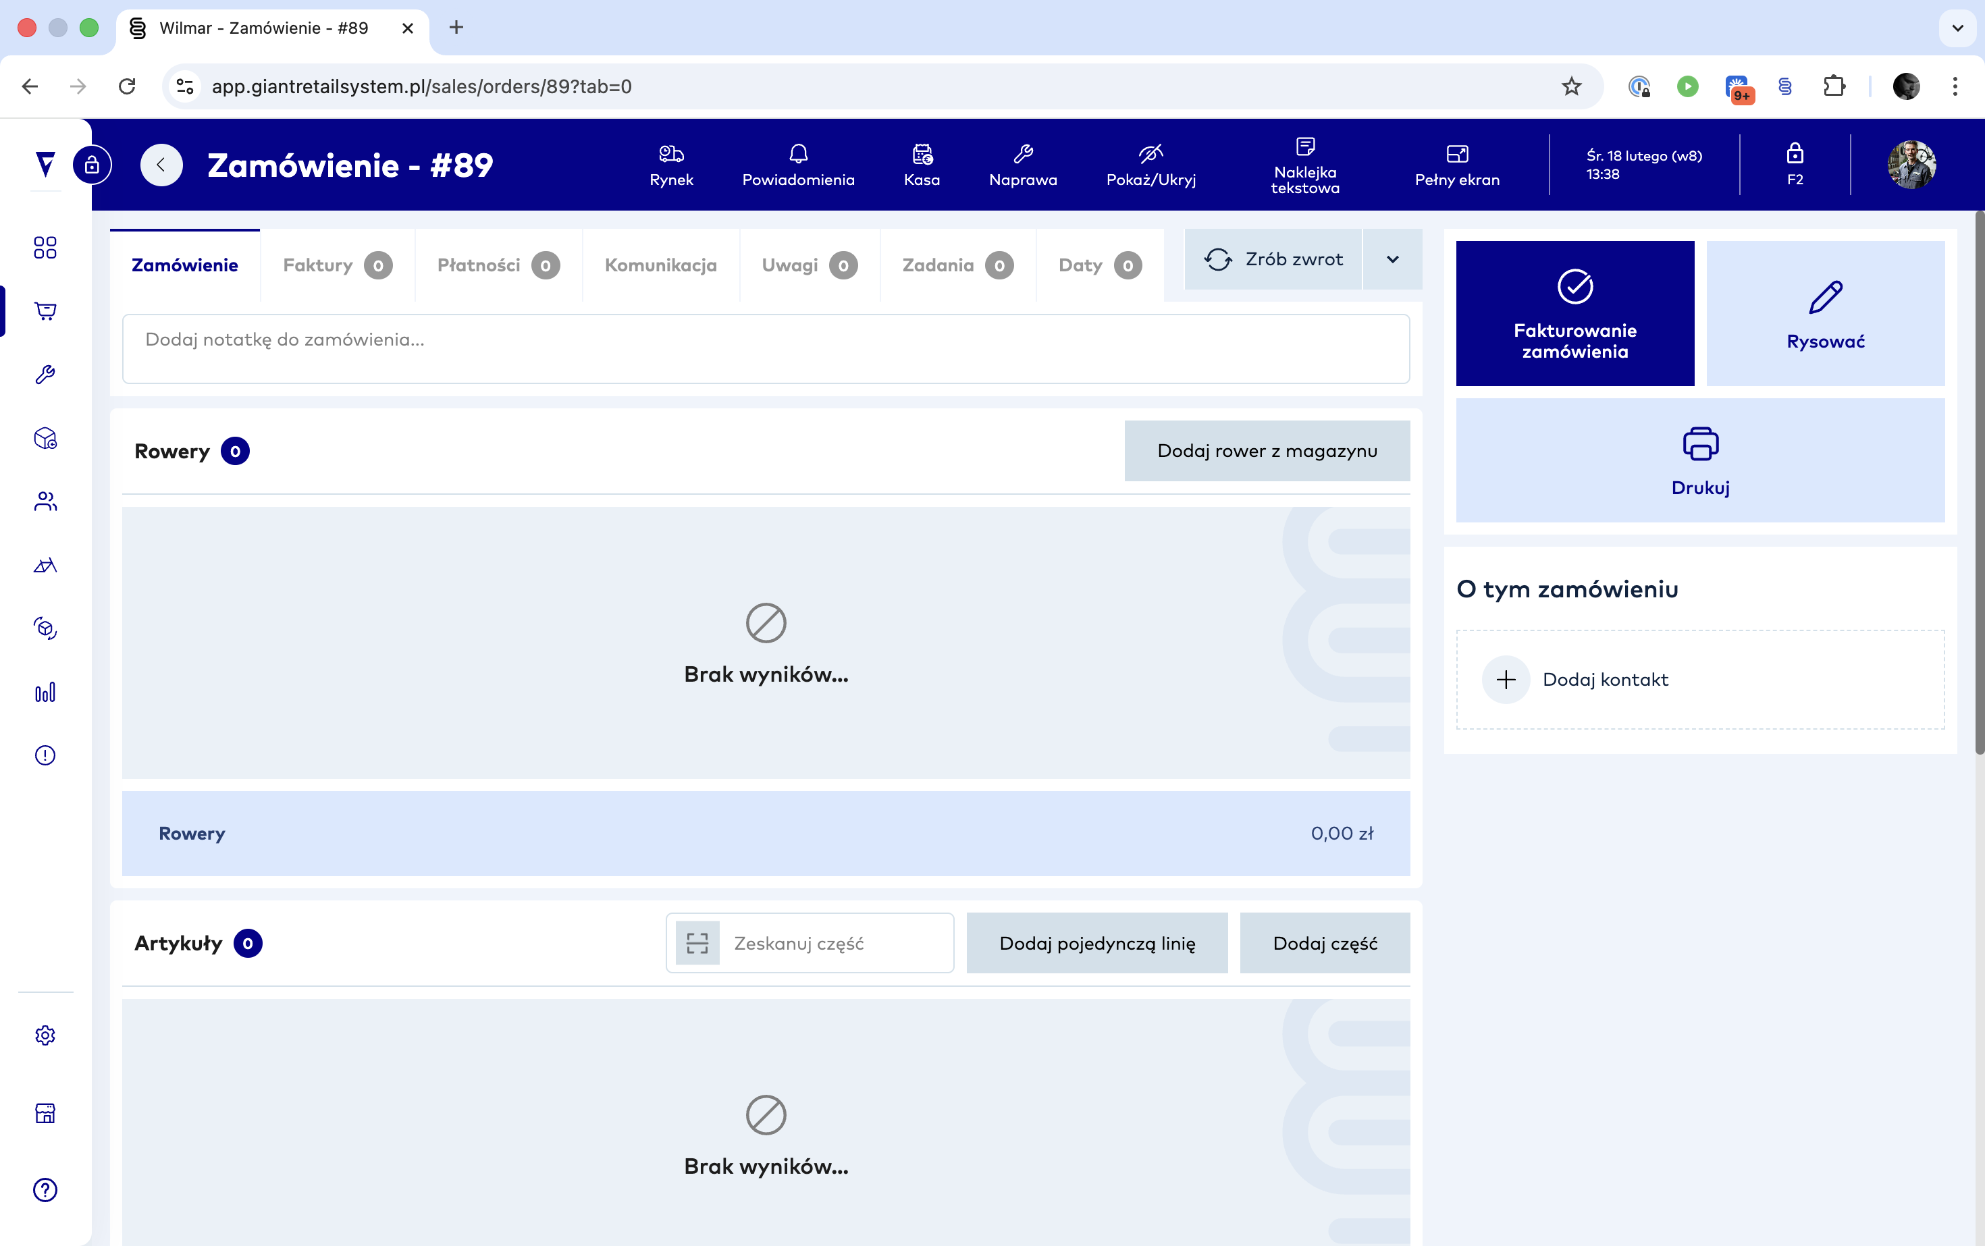Click the wrench repairs sidebar icon

point(45,375)
